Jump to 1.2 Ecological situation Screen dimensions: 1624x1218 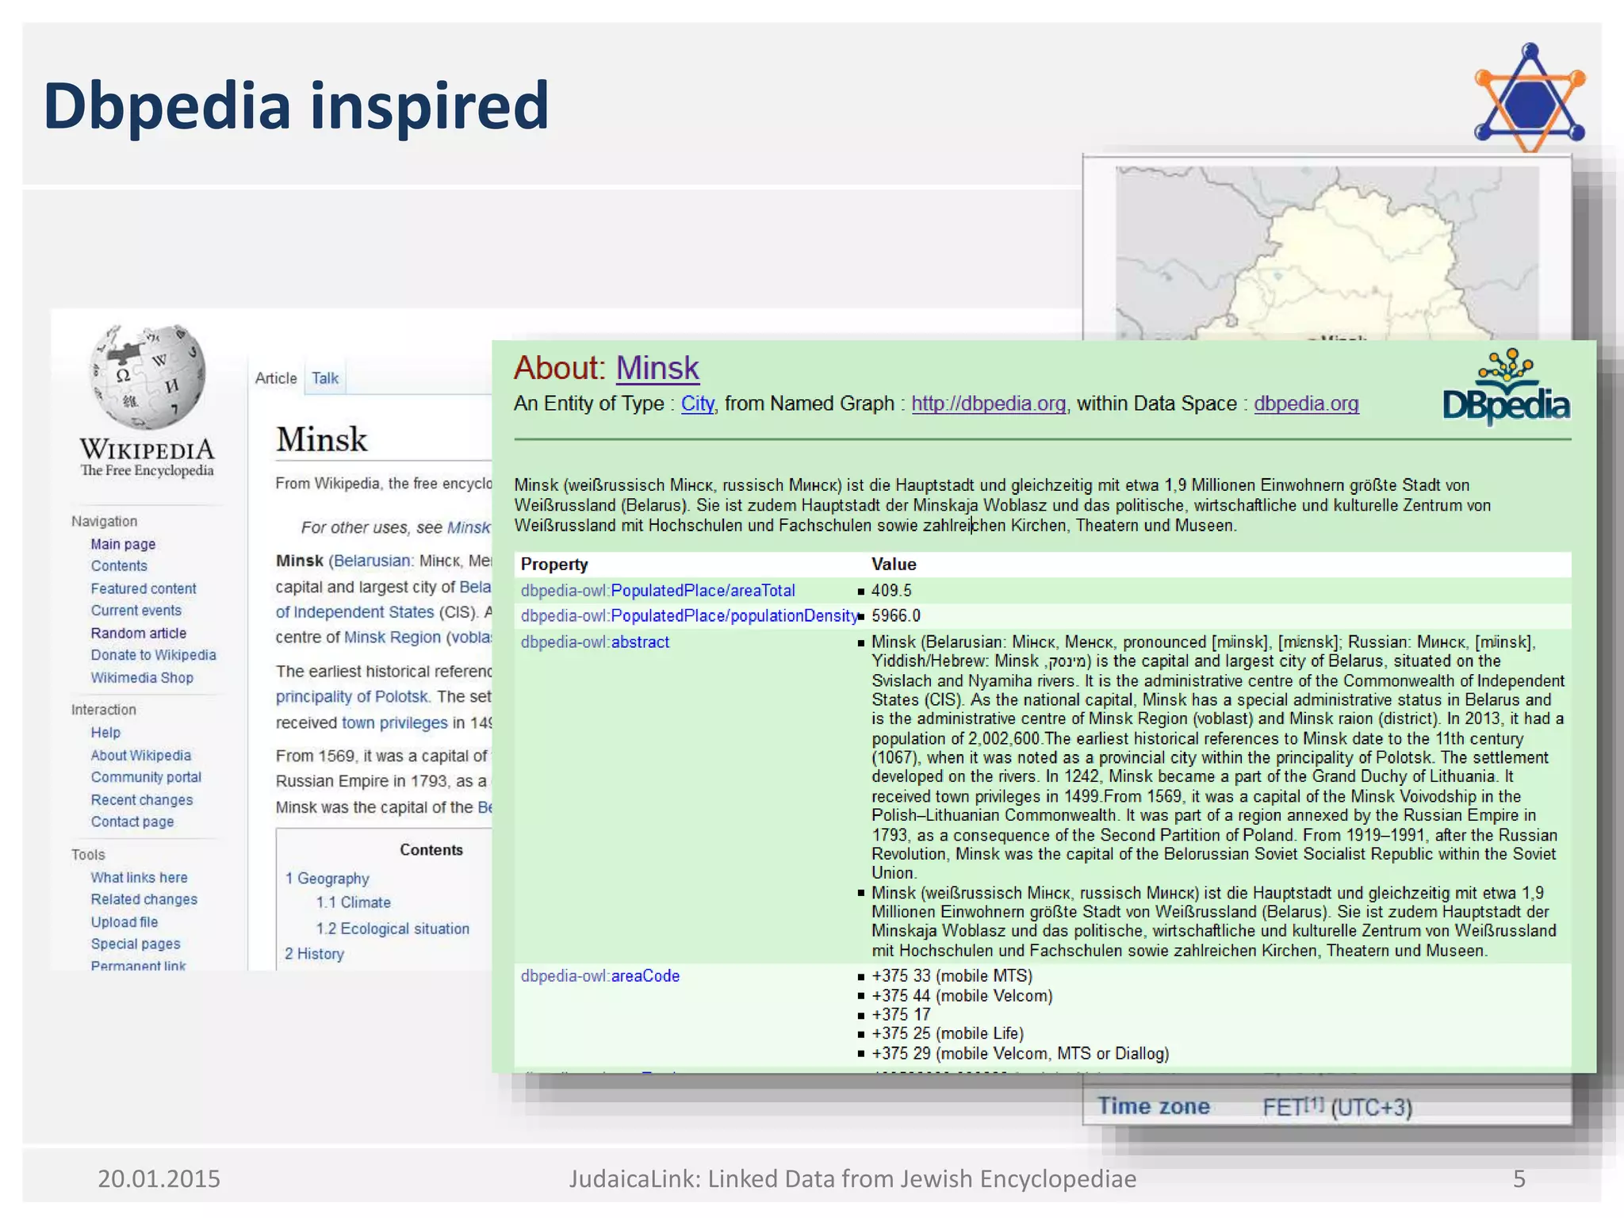click(x=393, y=929)
